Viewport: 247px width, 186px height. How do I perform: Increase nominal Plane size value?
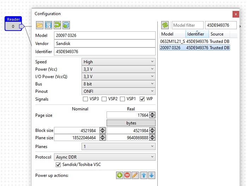click(x=103, y=136)
